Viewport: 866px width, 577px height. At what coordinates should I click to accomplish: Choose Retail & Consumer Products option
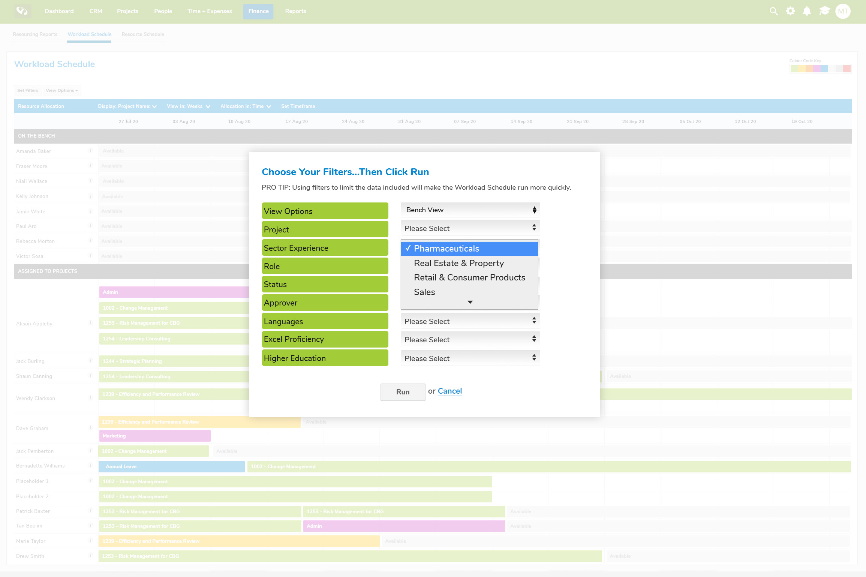click(x=469, y=277)
